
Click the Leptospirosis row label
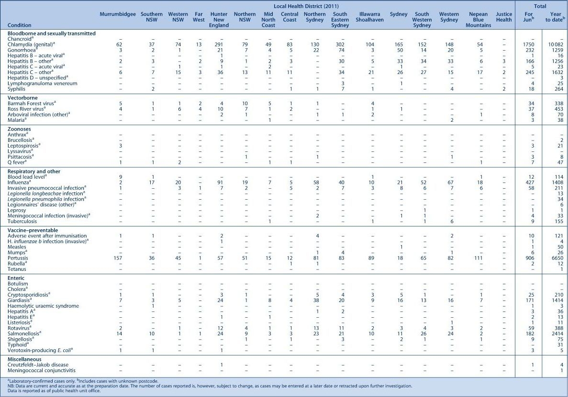24,146
